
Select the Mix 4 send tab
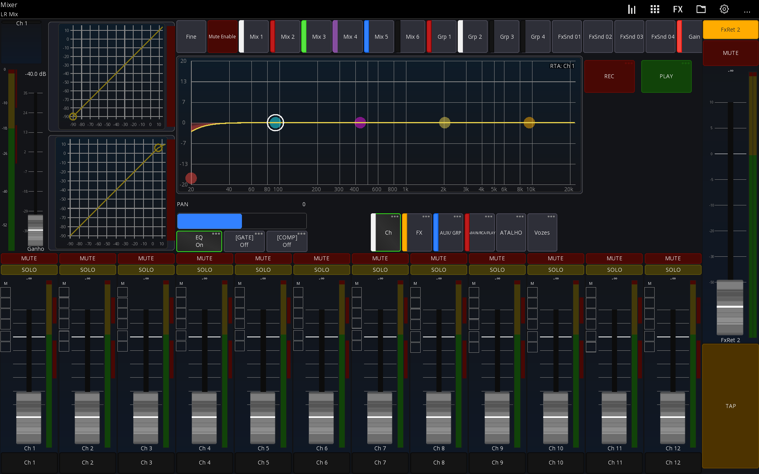tap(348, 37)
